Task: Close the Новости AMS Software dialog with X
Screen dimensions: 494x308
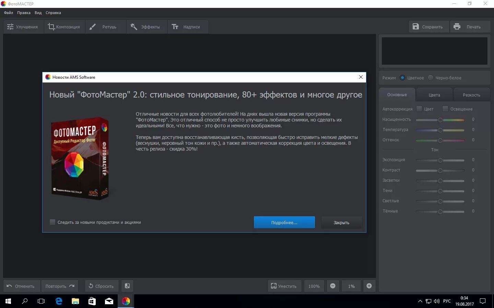Action: [361, 77]
